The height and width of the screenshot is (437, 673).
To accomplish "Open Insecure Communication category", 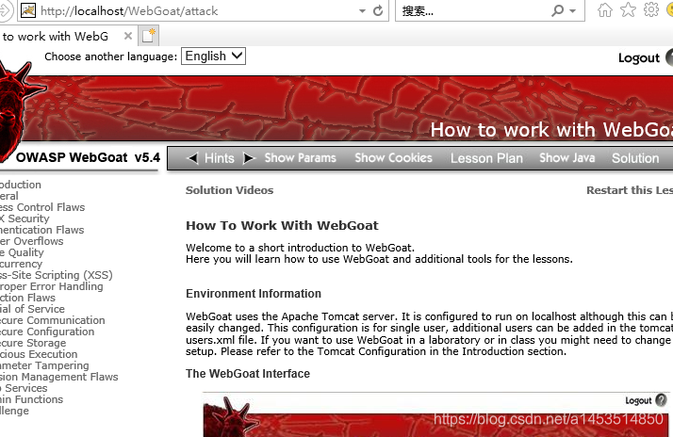I will [53, 320].
